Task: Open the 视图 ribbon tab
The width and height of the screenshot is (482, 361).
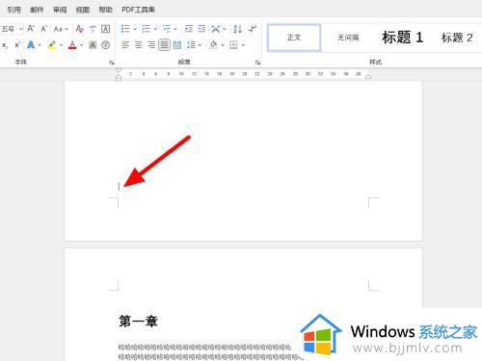Action: [83, 10]
